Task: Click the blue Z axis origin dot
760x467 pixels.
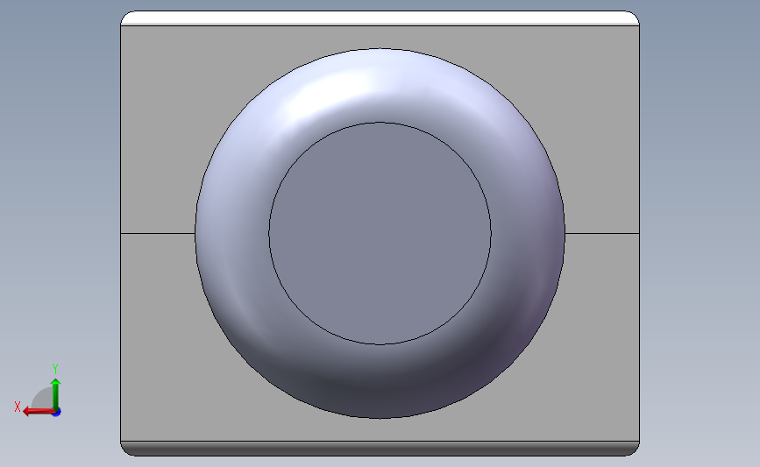Action: (x=57, y=413)
